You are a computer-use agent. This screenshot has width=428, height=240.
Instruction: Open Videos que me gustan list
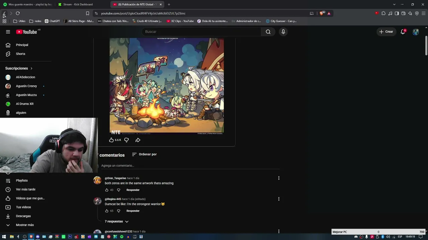click(x=30, y=198)
